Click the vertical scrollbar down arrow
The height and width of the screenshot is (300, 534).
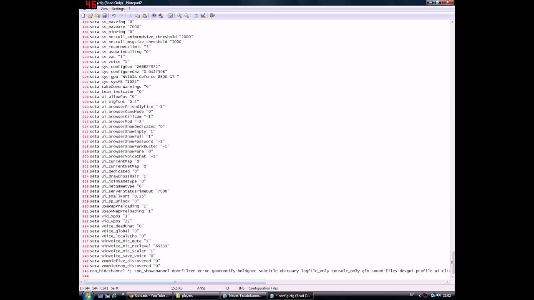(x=452, y=277)
